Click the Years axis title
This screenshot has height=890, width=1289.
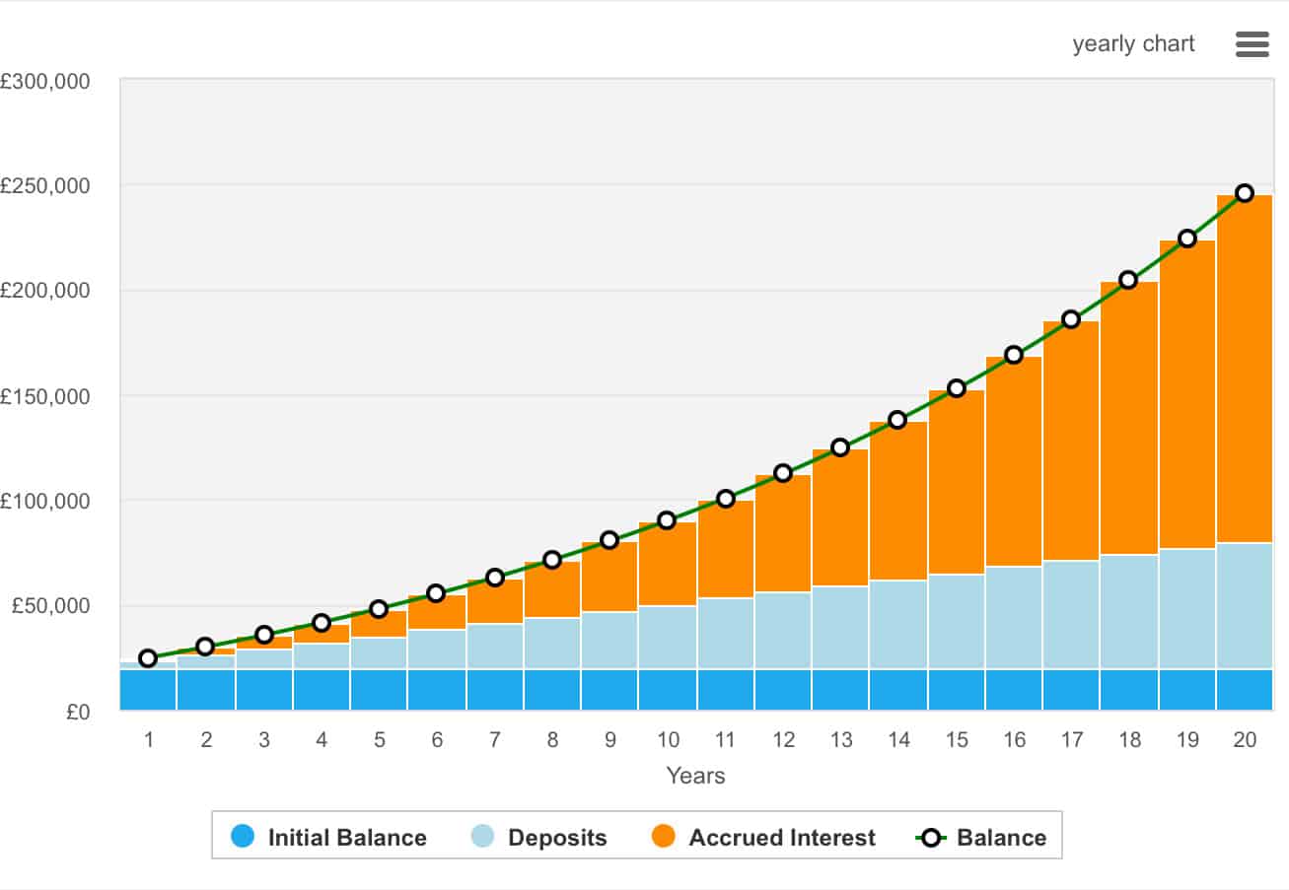click(695, 776)
